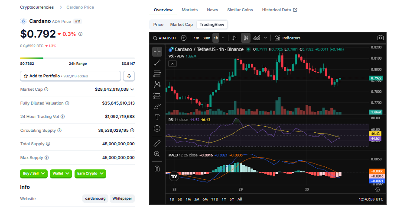
Task: Set chart range to 6M
Action: click(x=205, y=199)
